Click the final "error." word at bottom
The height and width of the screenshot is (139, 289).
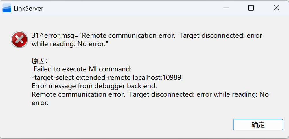(x=40, y=102)
